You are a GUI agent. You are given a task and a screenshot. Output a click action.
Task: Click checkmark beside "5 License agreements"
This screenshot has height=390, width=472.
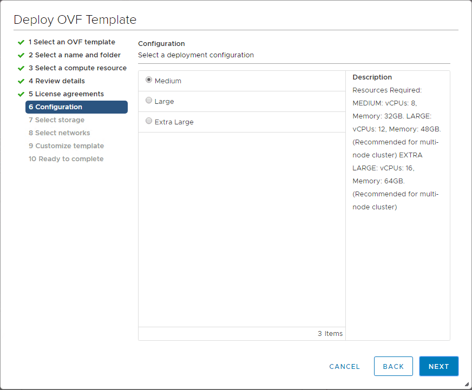21,94
